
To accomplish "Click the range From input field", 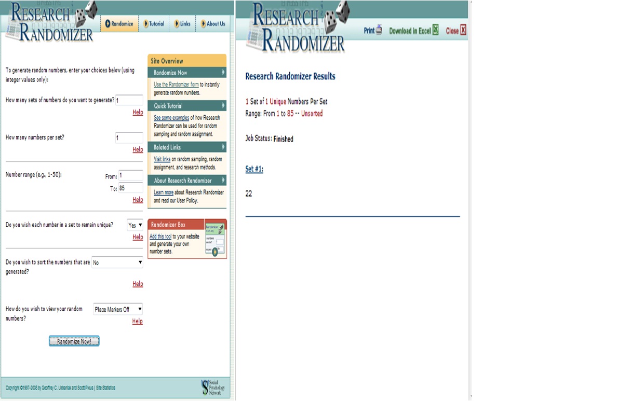I will click(131, 175).
